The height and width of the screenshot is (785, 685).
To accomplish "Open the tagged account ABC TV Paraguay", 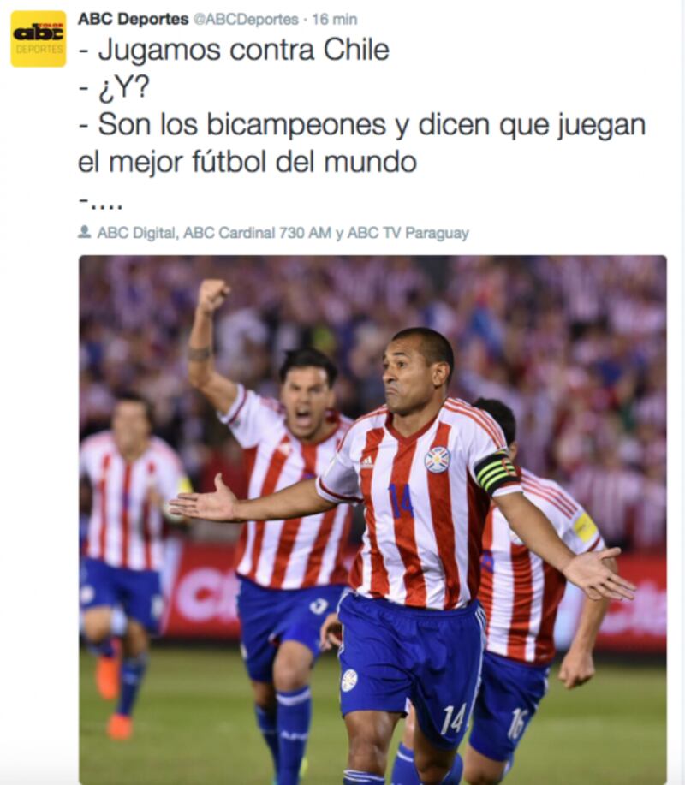I will (408, 233).
